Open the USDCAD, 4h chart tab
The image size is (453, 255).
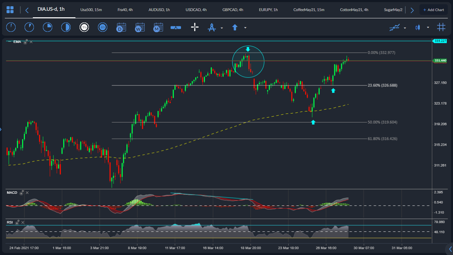point(196,10)
